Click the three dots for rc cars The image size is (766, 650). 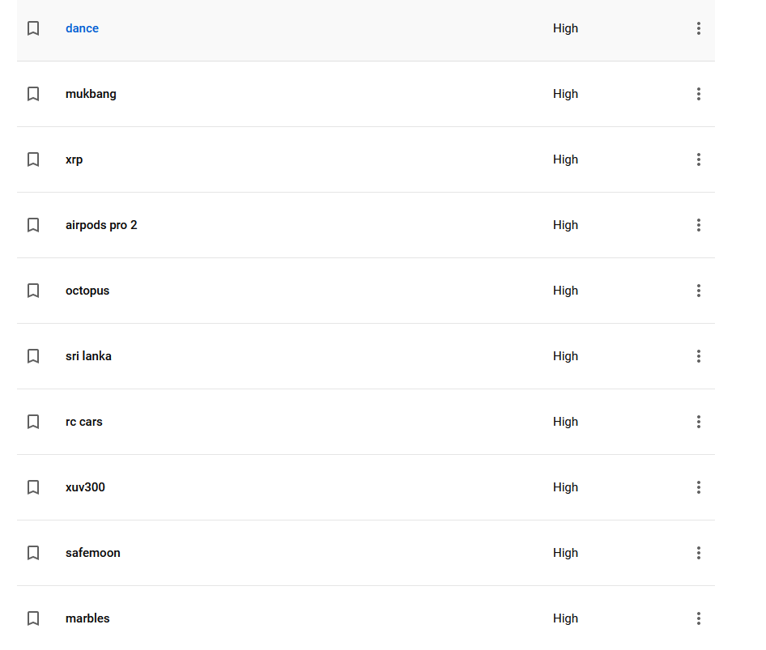(698, 422)
